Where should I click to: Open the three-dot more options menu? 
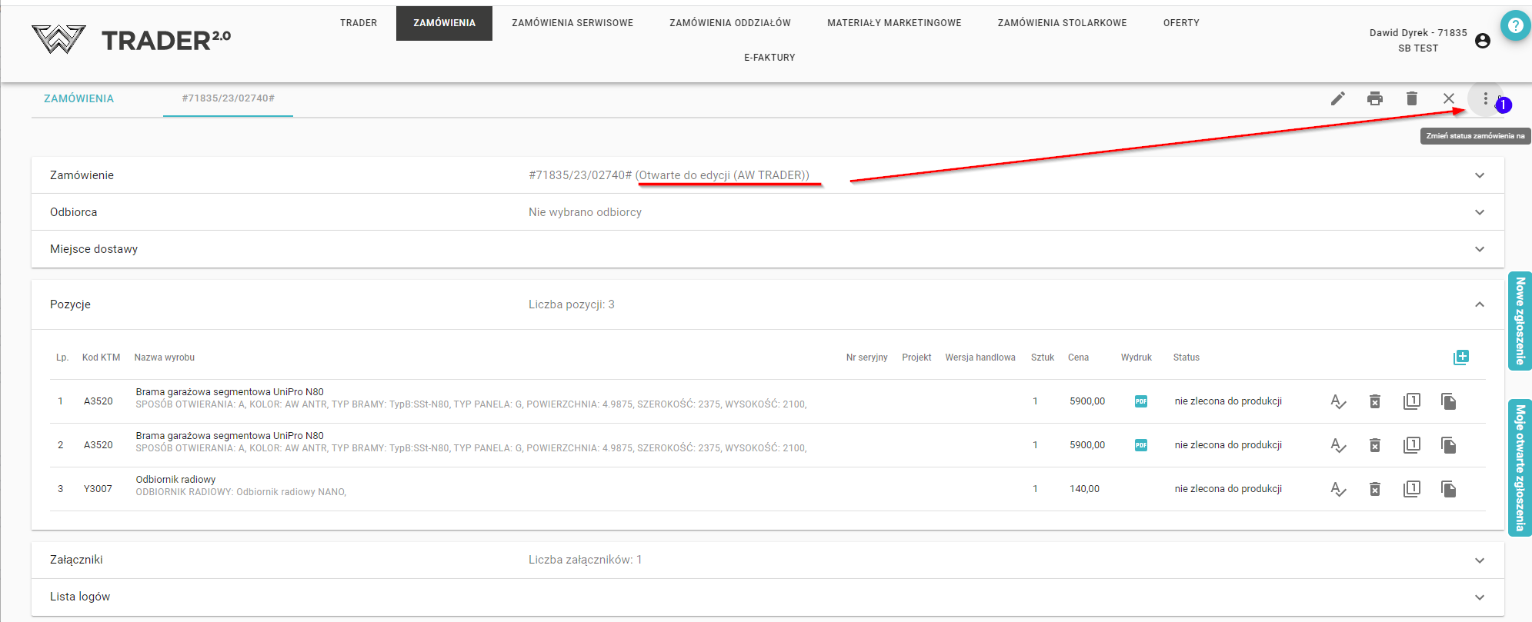click(x=1485, y=98)
